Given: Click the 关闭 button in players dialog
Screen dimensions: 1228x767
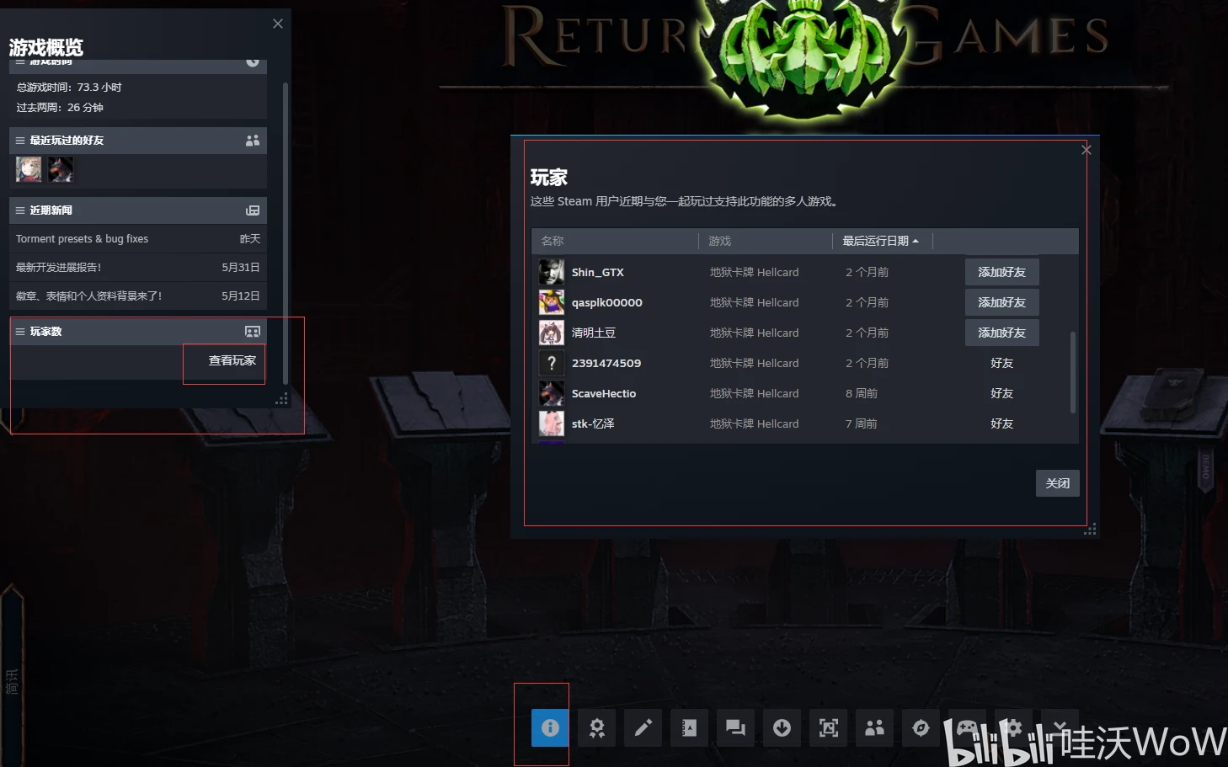Looking at the screenshot, I should point(1058,483).
